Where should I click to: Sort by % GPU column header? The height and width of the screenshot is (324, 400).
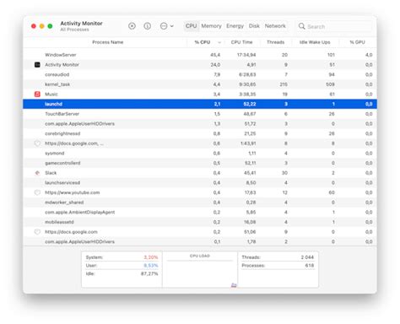coord(357,42)
